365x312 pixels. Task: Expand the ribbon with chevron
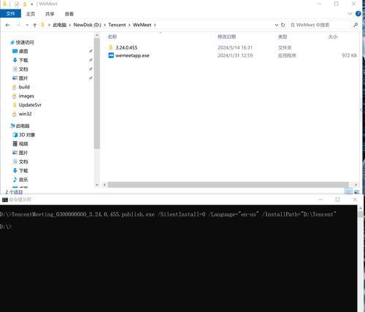tap(350, 14)
